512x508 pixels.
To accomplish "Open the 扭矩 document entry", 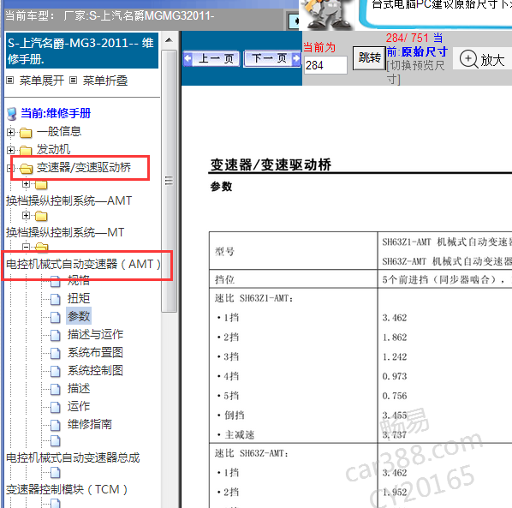I will click(79, 298).
